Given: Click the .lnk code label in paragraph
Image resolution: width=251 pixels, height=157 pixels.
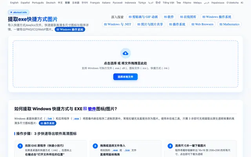Looking at the screenshot, I should [49, 119].
